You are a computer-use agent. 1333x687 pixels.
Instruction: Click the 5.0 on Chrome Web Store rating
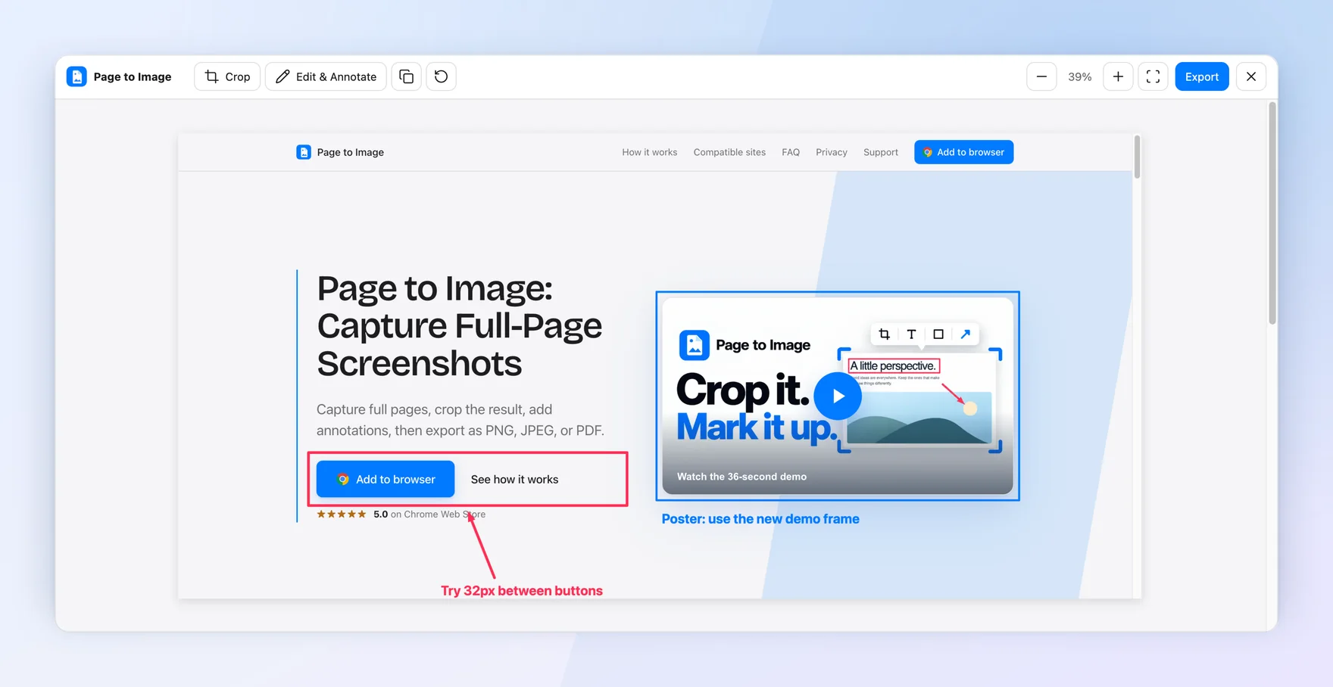429,514
